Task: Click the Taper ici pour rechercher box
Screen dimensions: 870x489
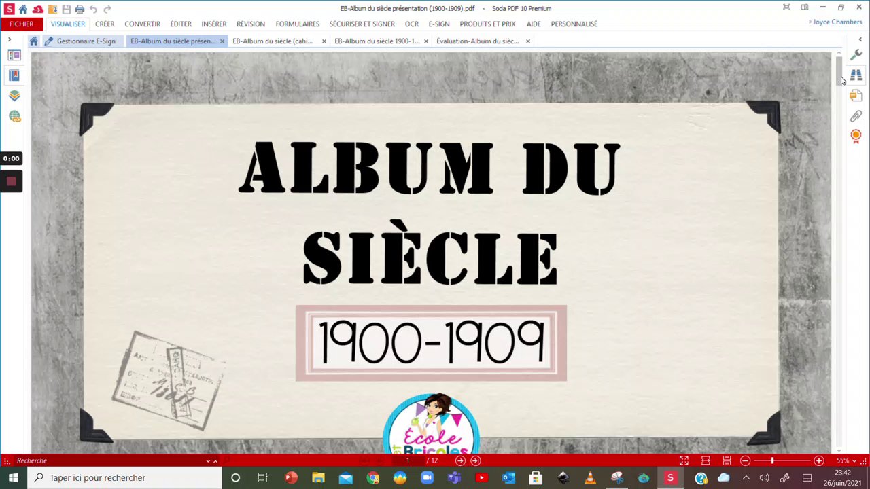Action: coord(125,477)
